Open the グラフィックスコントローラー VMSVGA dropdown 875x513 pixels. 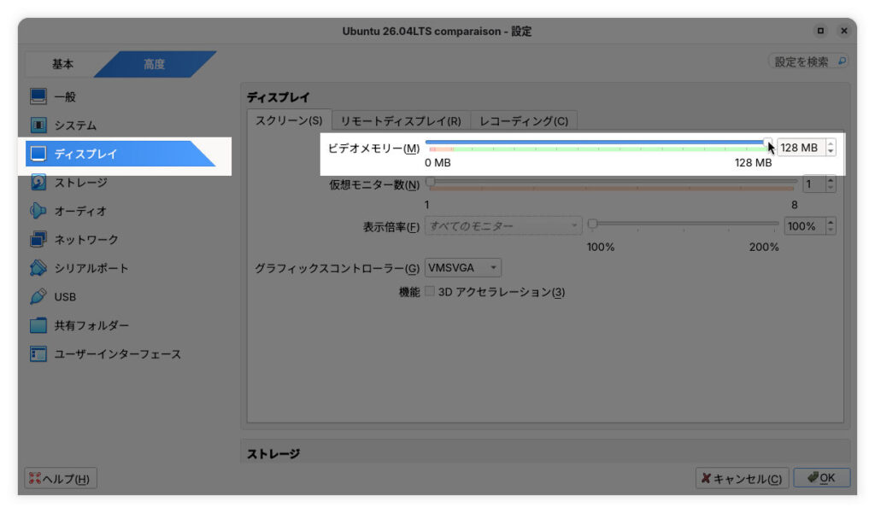462,268
